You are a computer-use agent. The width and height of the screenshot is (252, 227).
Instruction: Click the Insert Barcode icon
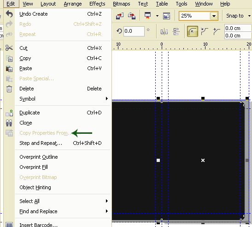tap(9, 225)
